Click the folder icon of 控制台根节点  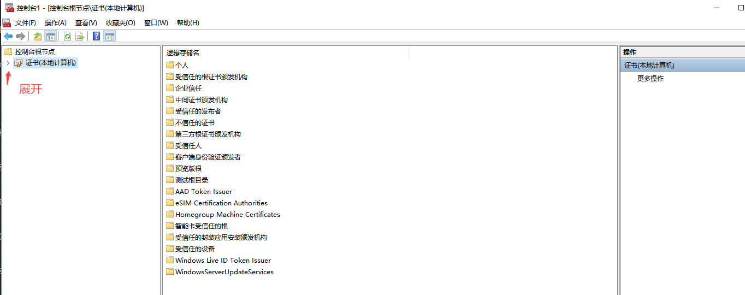pyautogui.click(x=8, y=52)
